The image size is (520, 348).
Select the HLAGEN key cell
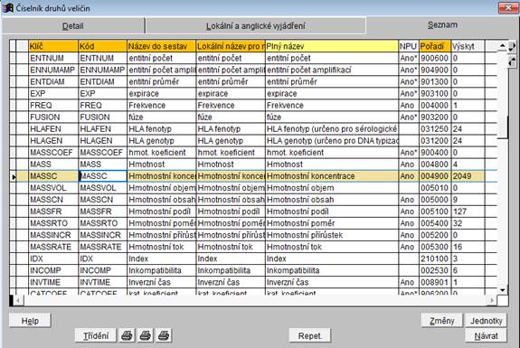53,140
